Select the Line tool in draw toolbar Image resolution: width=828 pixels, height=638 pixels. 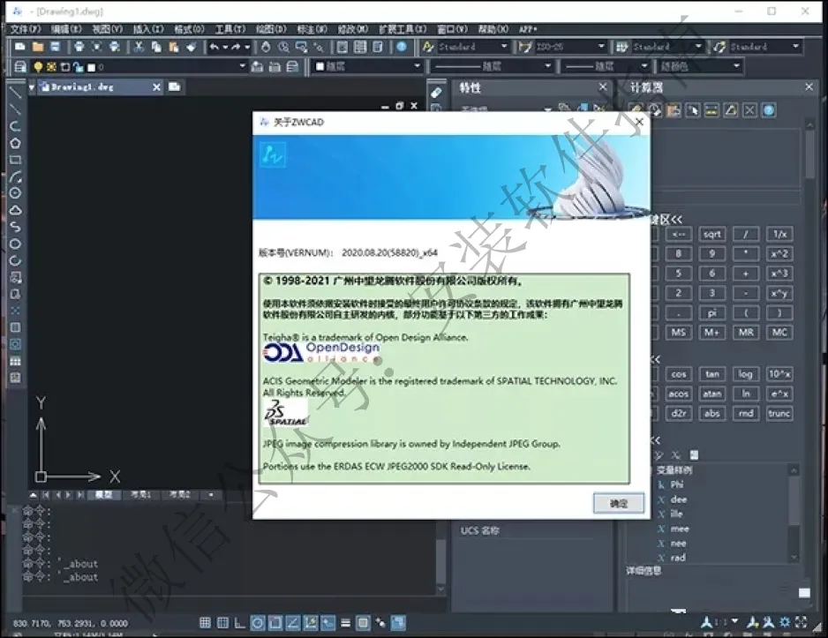click(15, 93)
